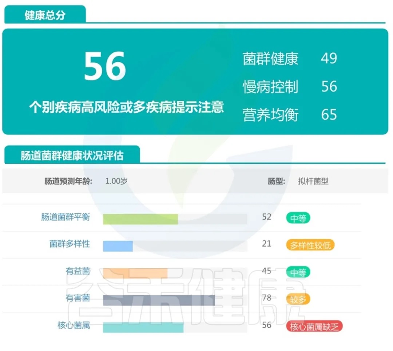Click the large overall health score 56

pyautogui.click(x=105, y=66)
